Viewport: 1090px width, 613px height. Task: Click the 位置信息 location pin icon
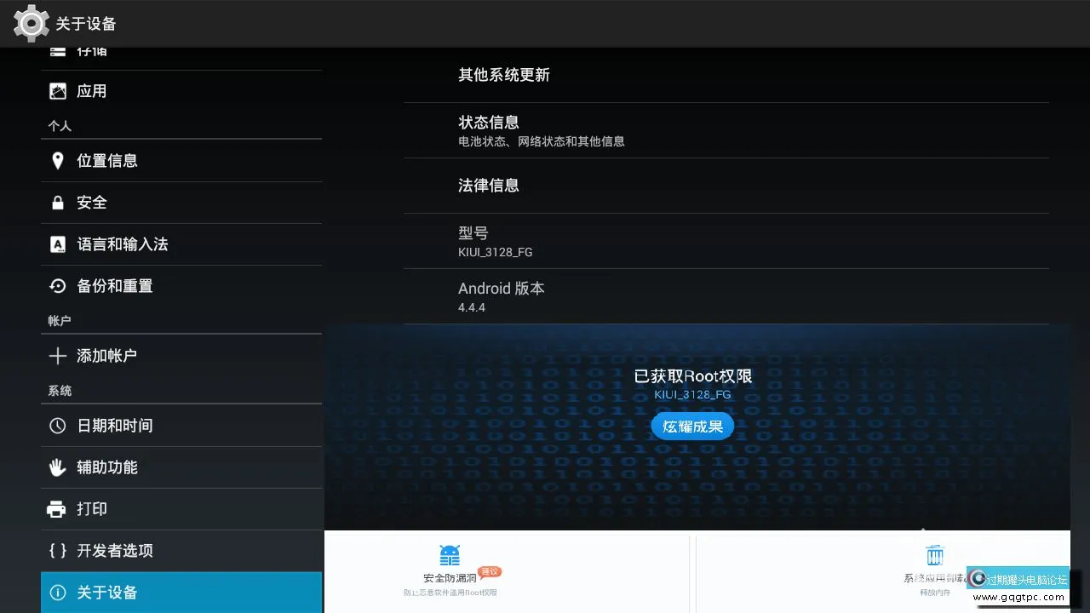(x=58, y=161)
